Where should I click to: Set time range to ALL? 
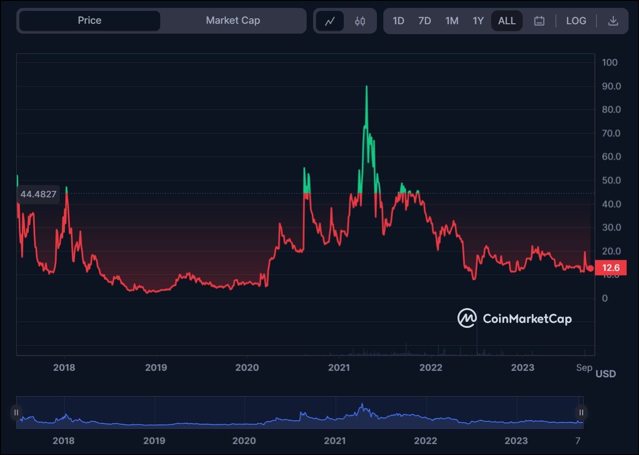click(507, 21)
